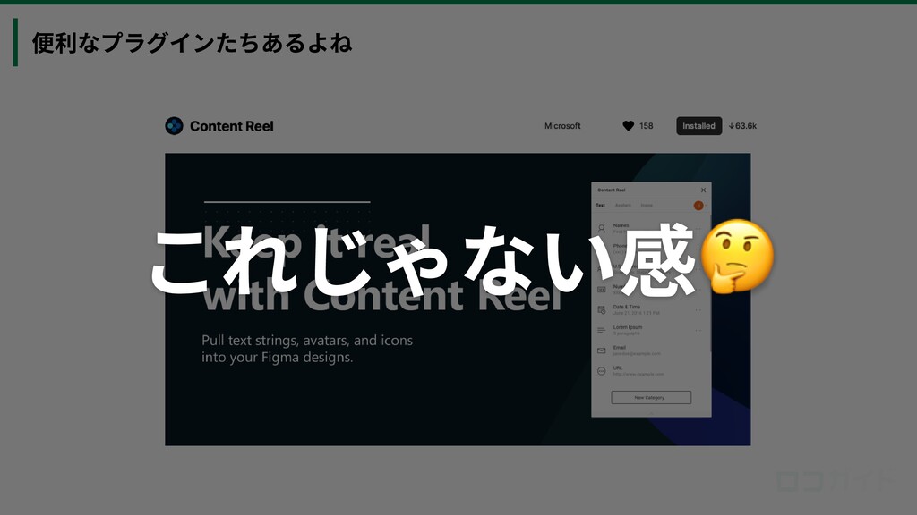Viewport: 917px width, 515px height.
Task: Click the New Category button
Action: click(x=651, y=398)
